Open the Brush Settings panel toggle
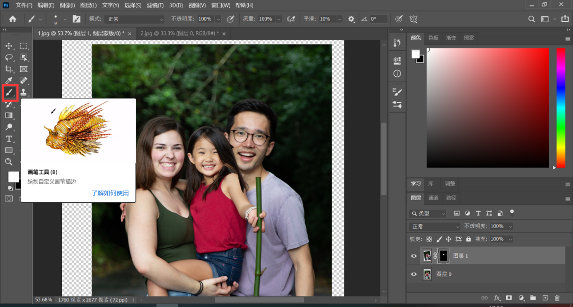 76,19
